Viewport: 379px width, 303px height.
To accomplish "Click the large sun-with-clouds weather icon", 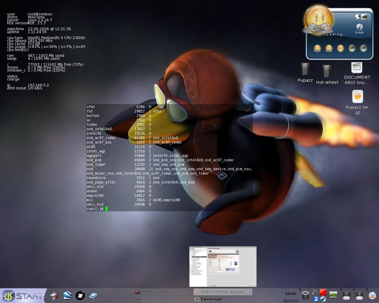I will pos(319,20).
